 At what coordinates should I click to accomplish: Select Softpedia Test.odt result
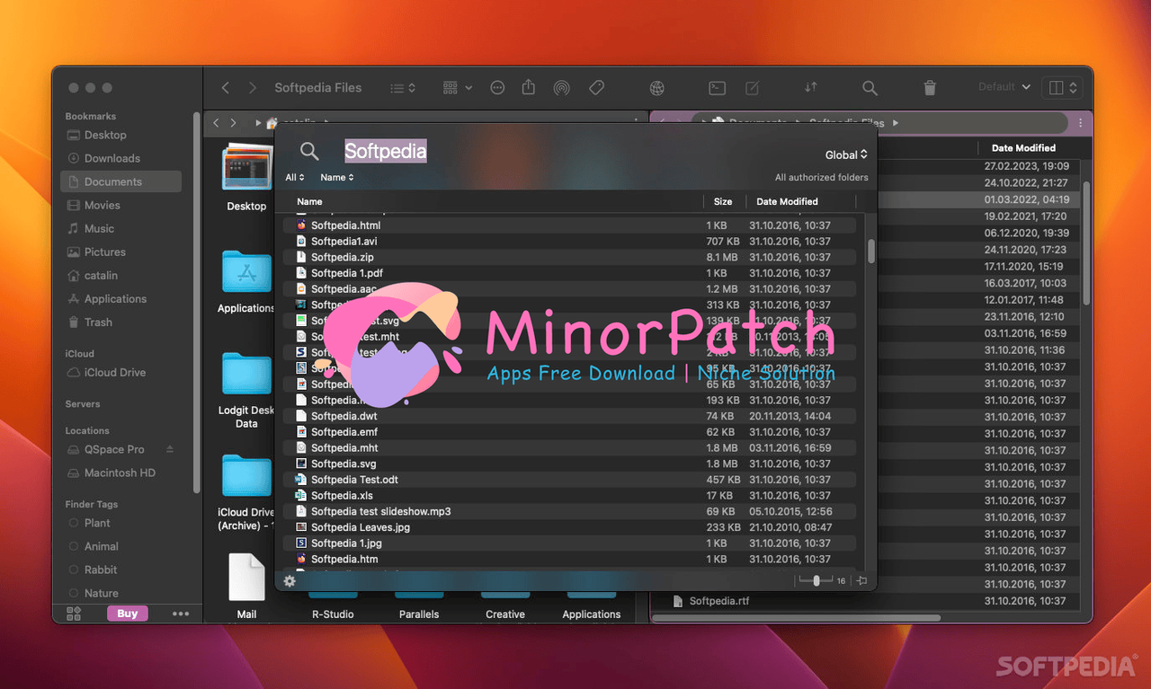(x=569, y=480)
